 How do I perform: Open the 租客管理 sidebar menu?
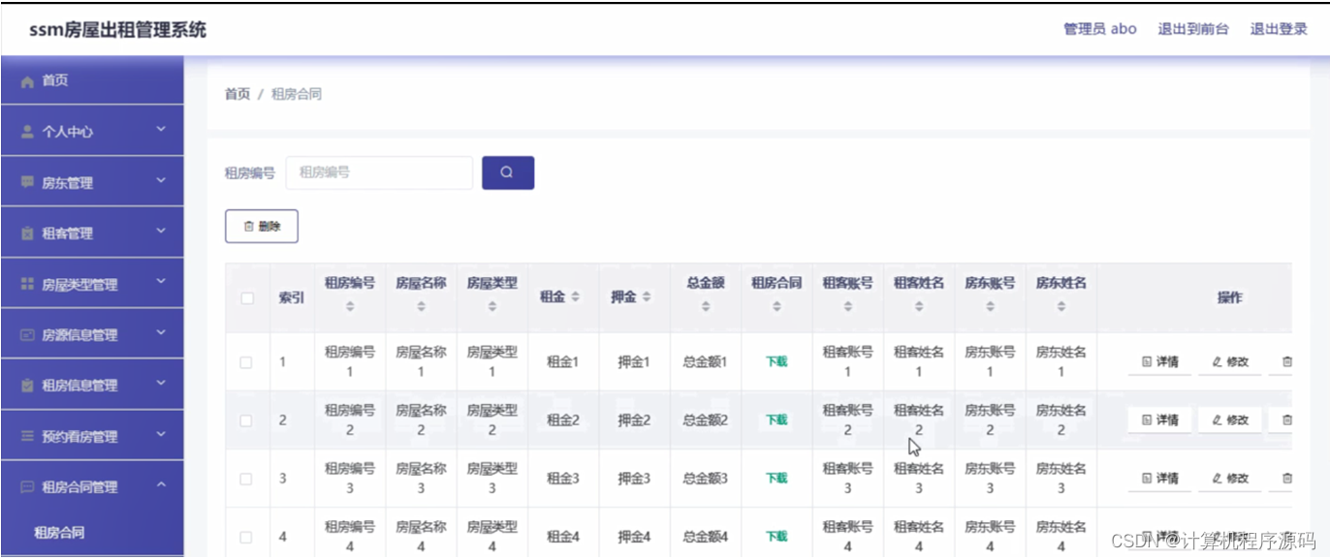(x=92, y=233)
